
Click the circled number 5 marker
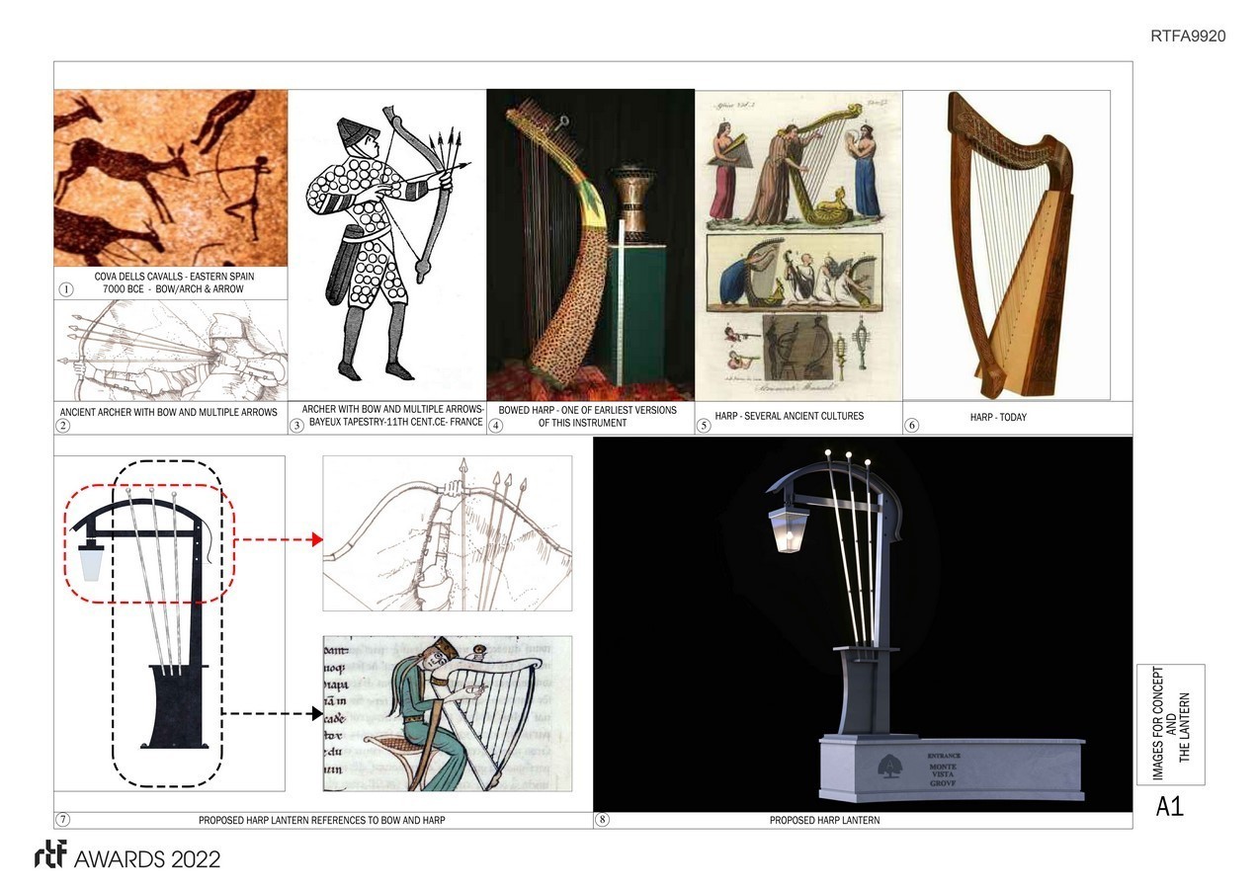704,426
